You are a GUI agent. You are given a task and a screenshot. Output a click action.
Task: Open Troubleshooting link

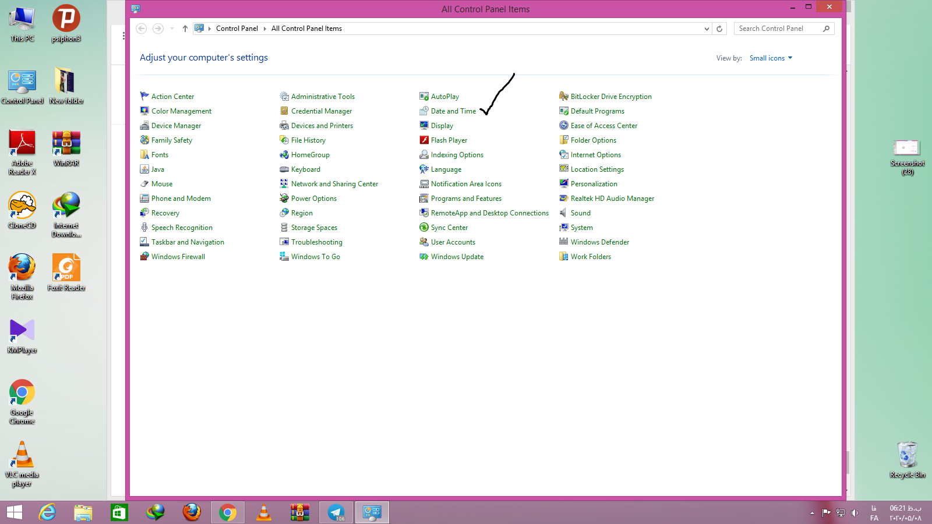317,242
